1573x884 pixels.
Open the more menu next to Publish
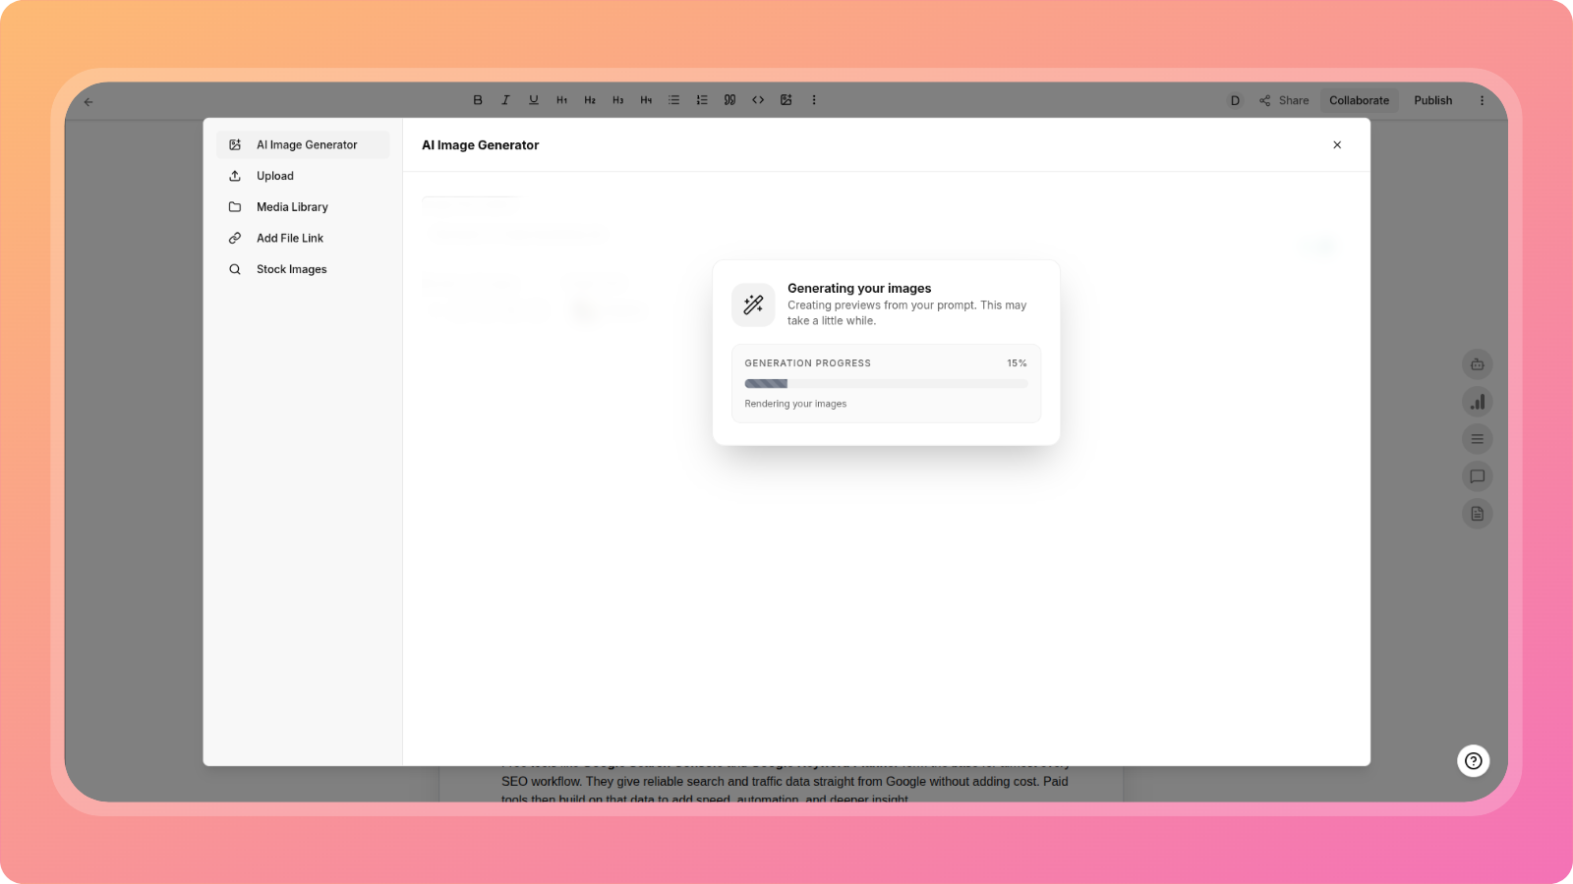(1482, 100)
